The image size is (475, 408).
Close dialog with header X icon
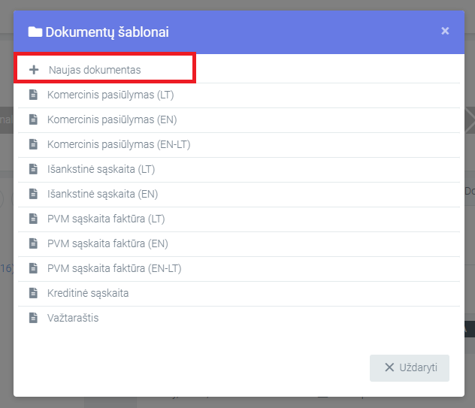pos(445,31)
